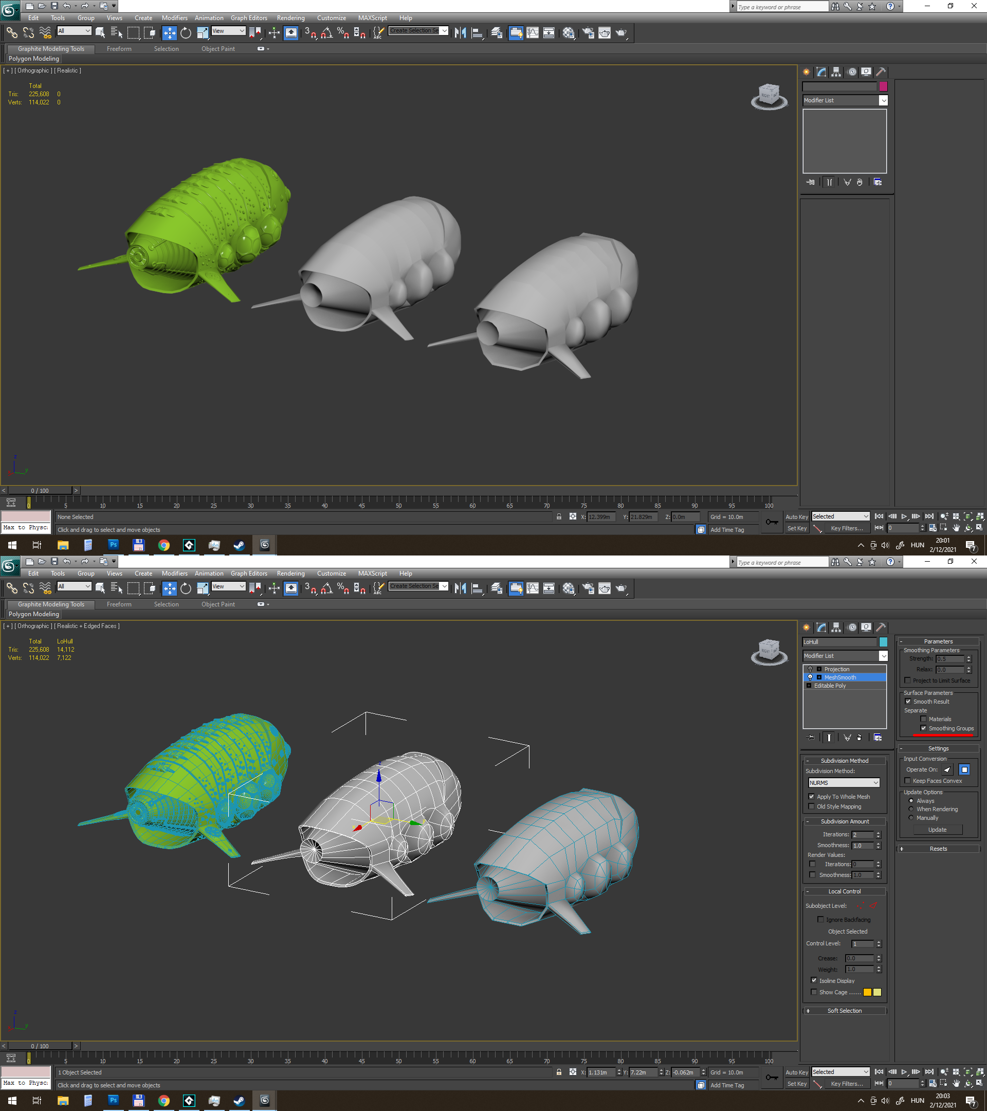The width and height of the screenshot is (987, 1111).
Task: Select the Operate On triangle faces icon
Action: 947,769
